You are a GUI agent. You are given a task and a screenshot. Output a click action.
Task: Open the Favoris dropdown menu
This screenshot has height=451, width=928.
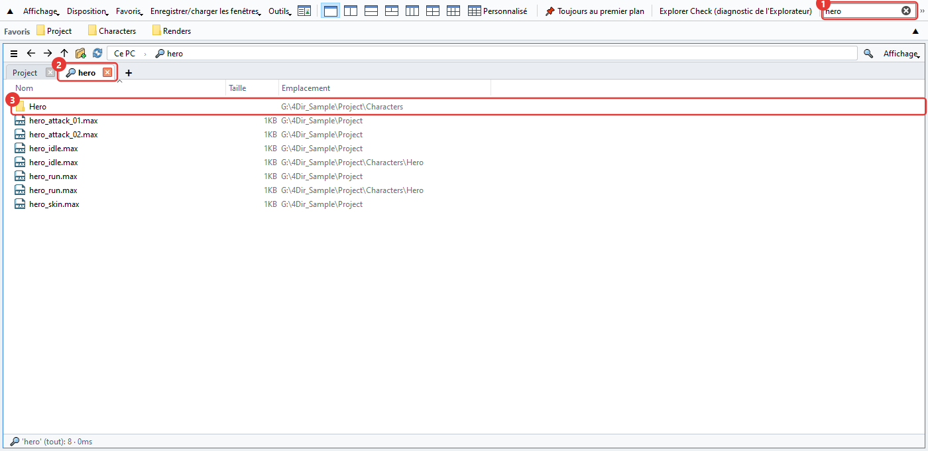(130, 11)
